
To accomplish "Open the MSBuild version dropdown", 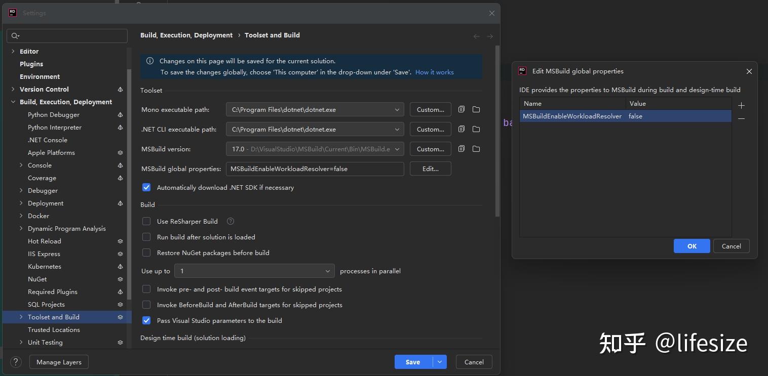I will pos(397,149).
